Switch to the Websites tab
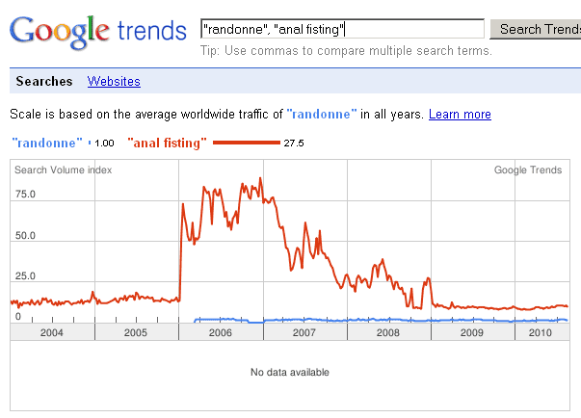The width and height of the screenshot is (581, 418). tap(114, 82)
